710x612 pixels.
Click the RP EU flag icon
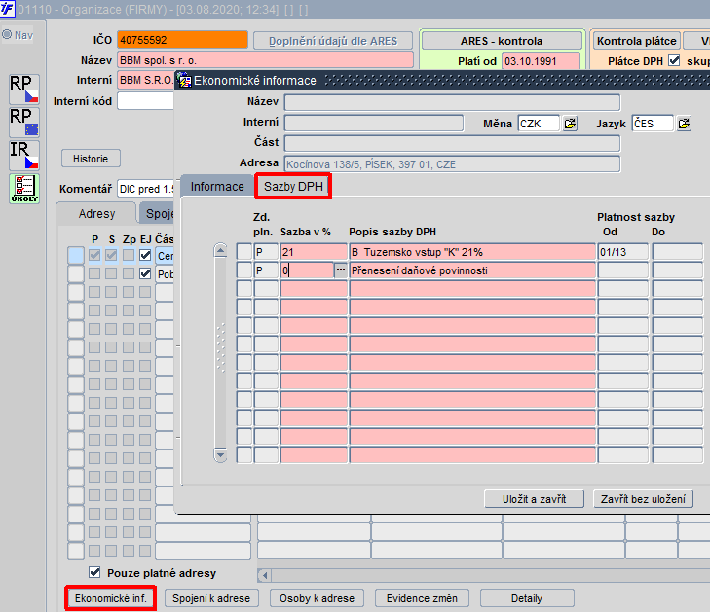pos(24,123)
